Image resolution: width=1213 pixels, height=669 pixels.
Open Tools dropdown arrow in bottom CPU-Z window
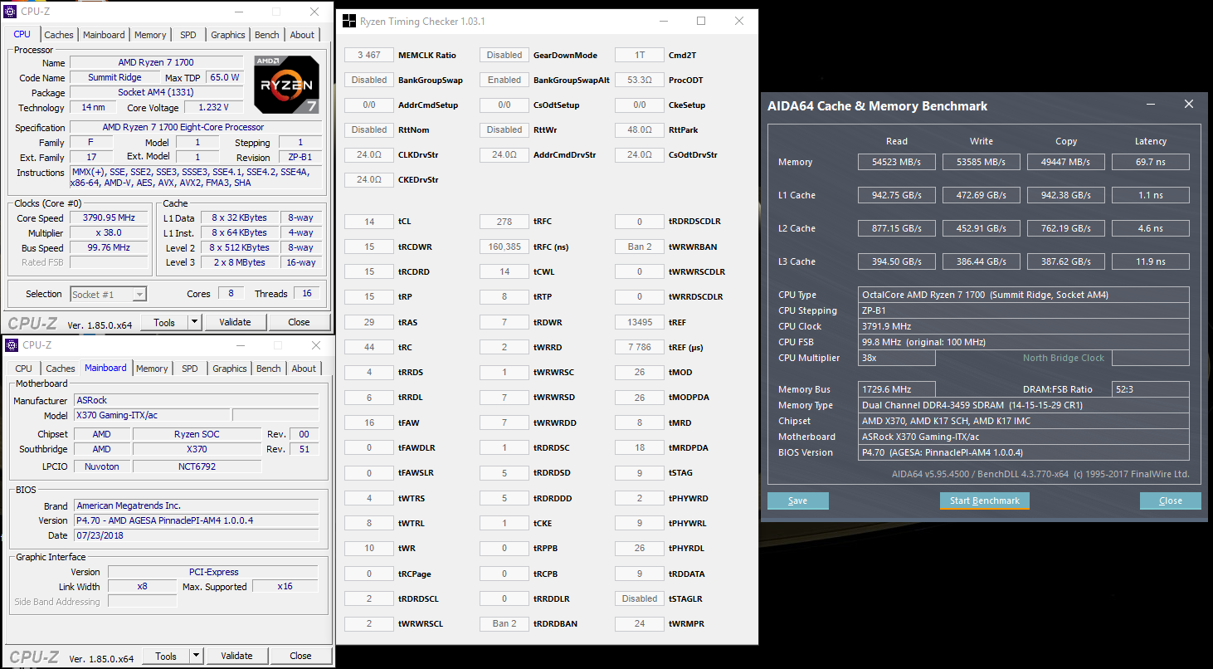pyautogui.click(x=196, y=656)
